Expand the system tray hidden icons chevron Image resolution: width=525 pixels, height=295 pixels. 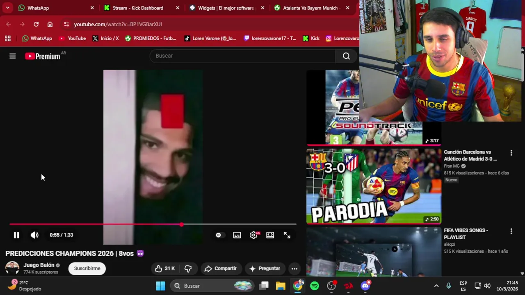coord(436,286)
